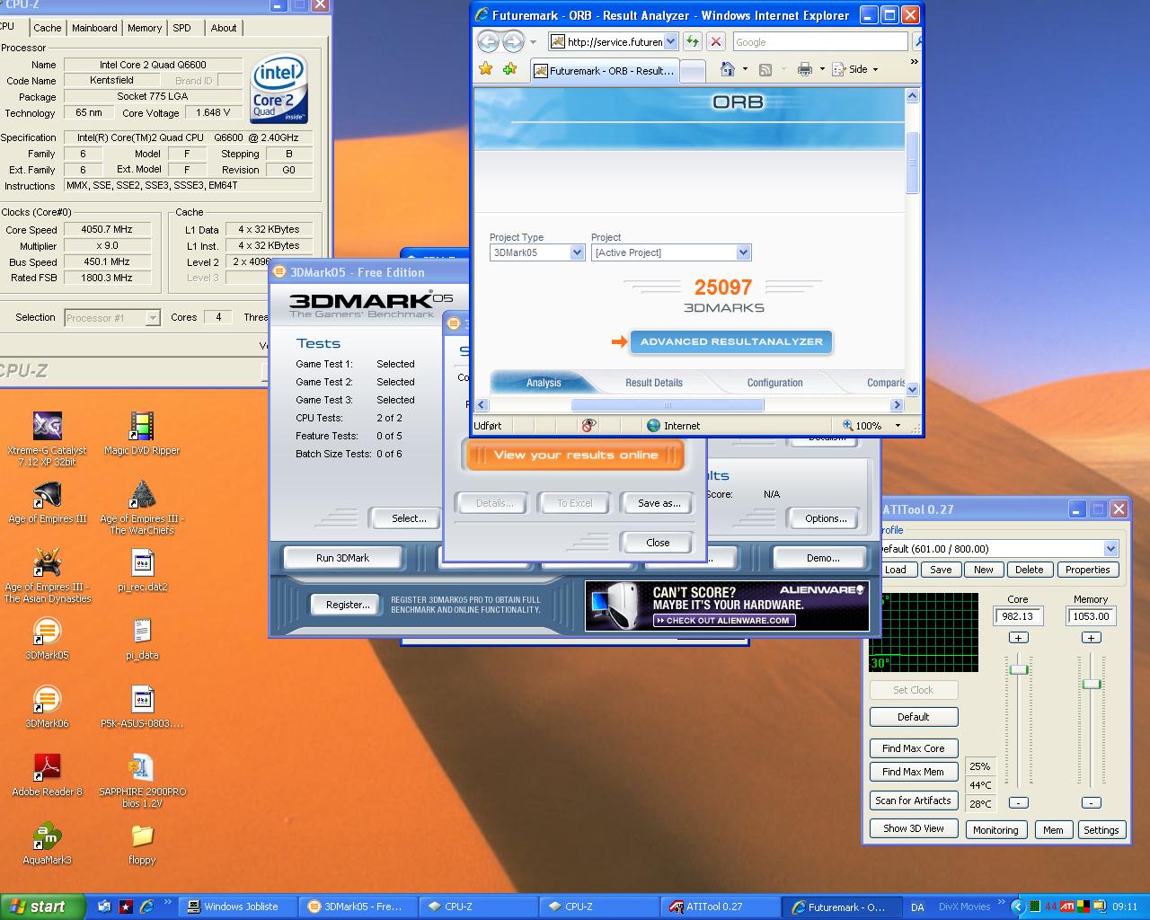Switch to CPU-Z Cache tab
This screenshot has height=920, width=1150.
pos(48,28)
